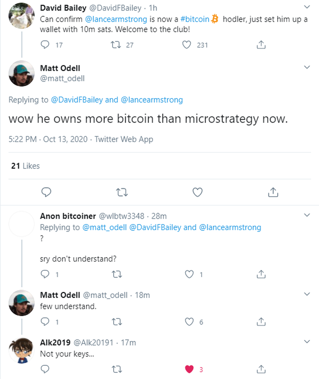
Task: Open options chevron on Anon bitcoiner's reply
Action: tap(307, 215)
